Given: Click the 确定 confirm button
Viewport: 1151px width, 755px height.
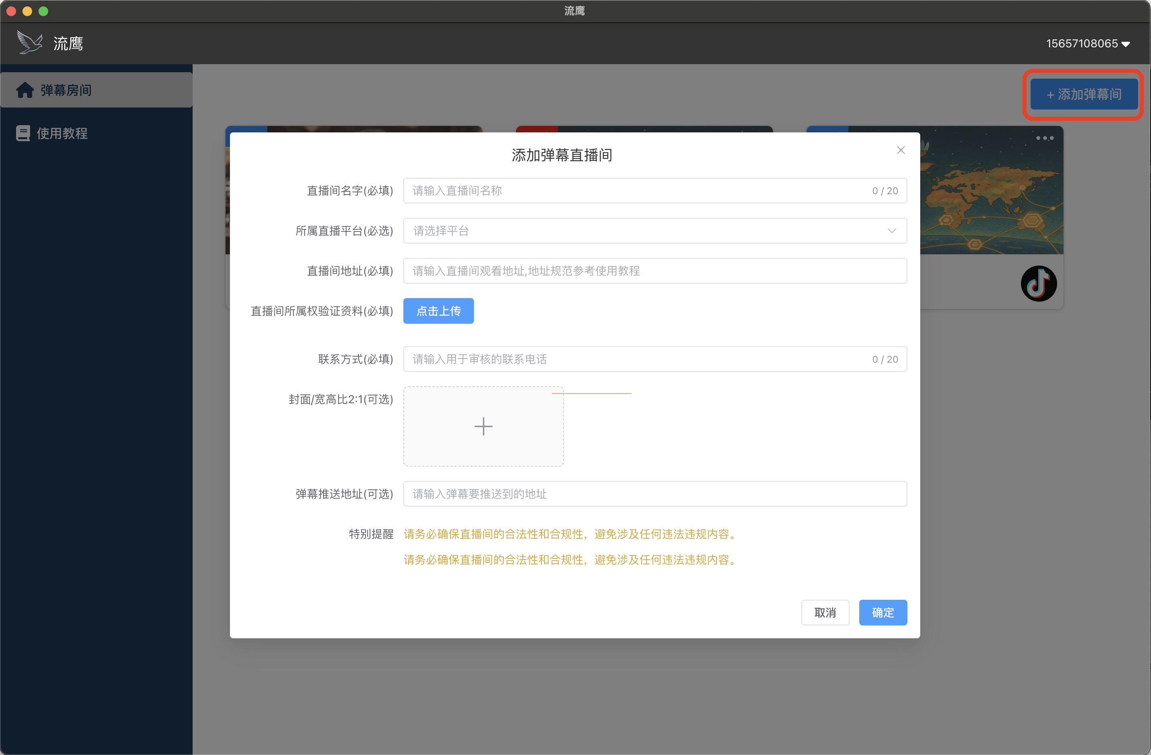Looking at the screenshot, I should (883, 613).
